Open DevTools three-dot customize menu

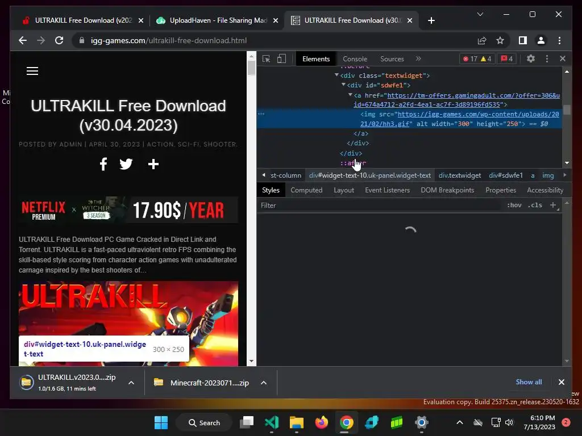tap(547, 58)
